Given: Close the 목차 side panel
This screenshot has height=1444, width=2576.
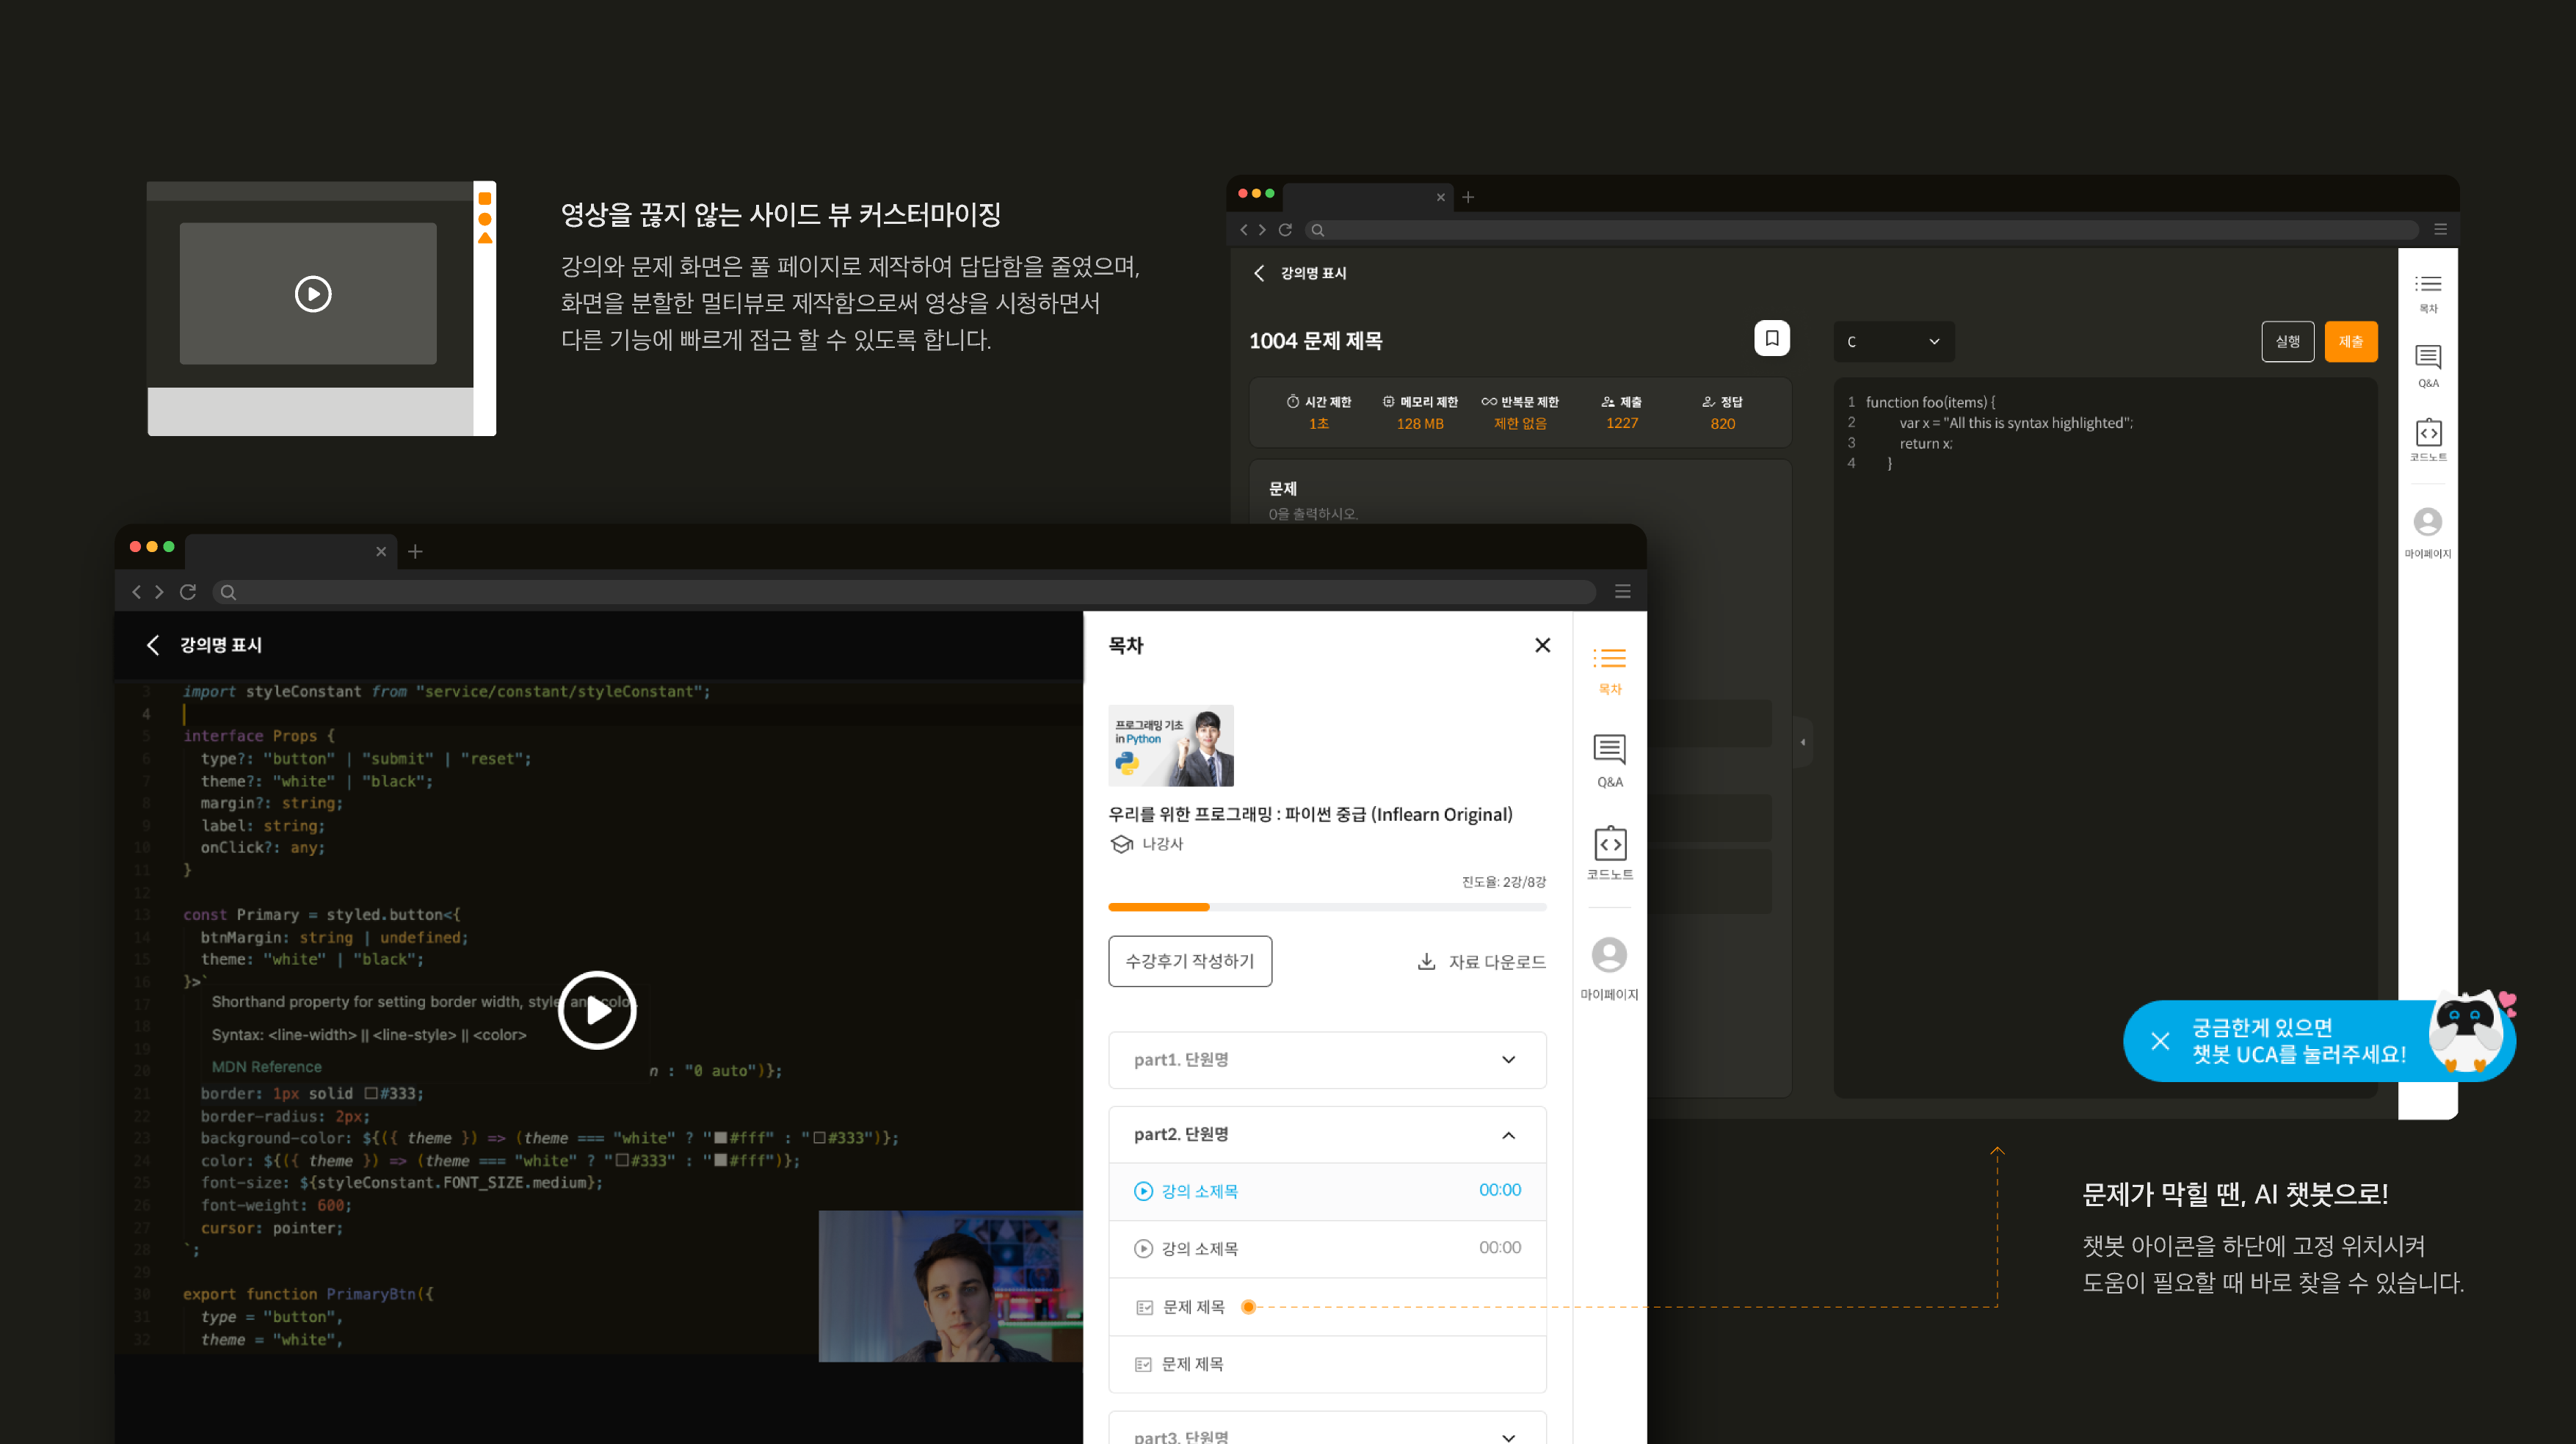Looking at the screenshot, I should (1542, 645).
